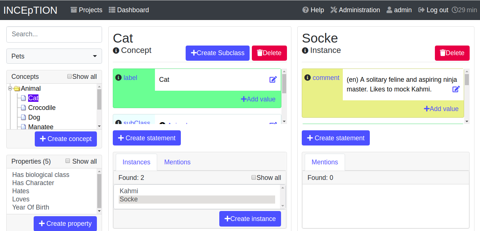Click info icon next to comment property
This screenshot has width=480, height=231.
click(307, 77)
